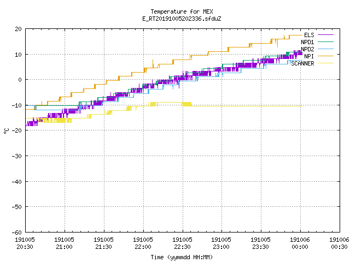Click the y-axis value 20

pos(18,29)
